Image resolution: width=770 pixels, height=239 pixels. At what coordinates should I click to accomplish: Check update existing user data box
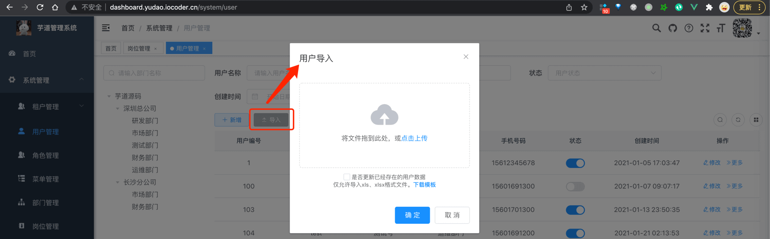[346, 177]
